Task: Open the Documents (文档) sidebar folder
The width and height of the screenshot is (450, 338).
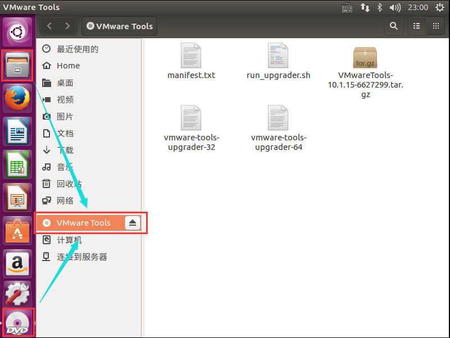Action: 88,133
